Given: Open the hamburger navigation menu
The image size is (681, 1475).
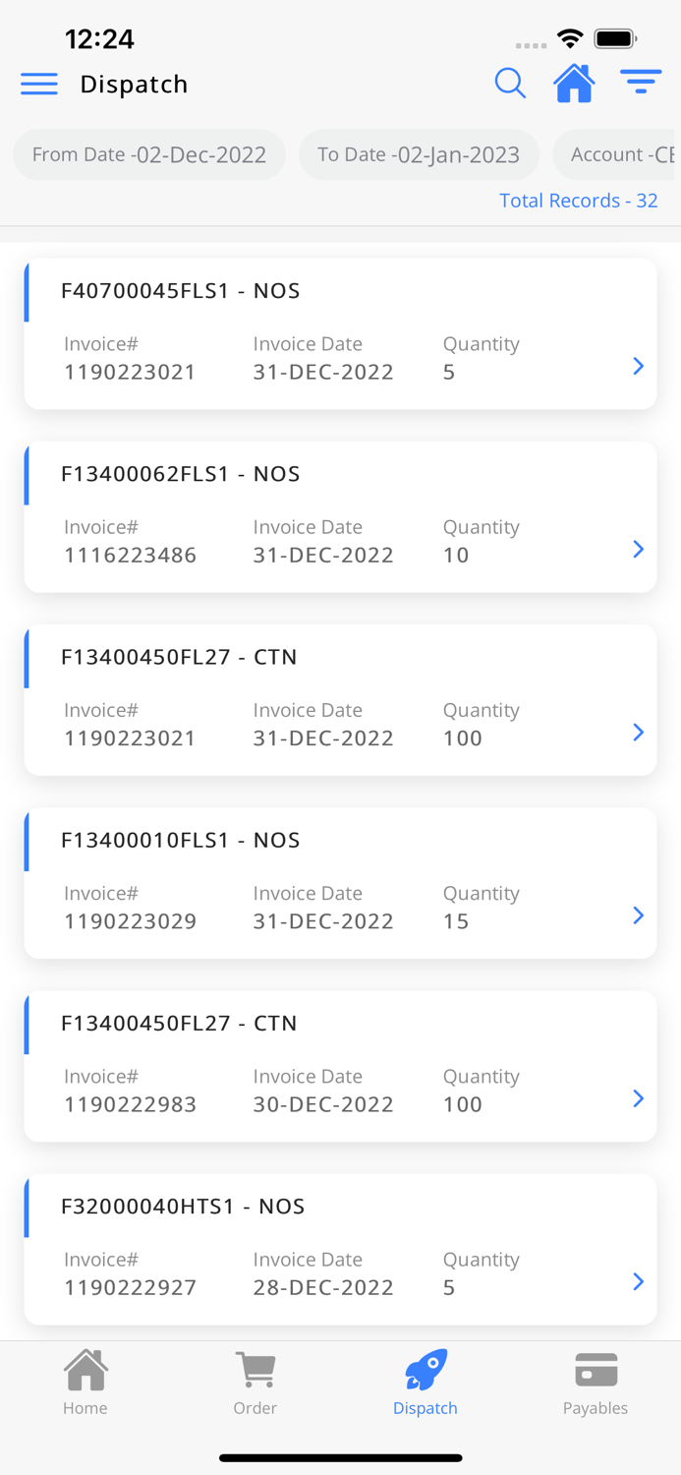Looking at the screenshot, I should [38, 84].
